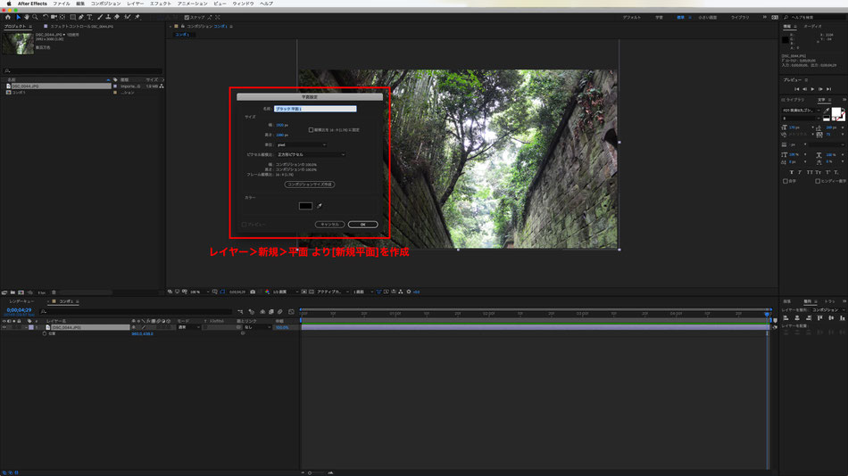This screenshot has height=476, width=848.
Task: Toggle visibility eye of DSC_0044.JPG layer
Action: point(4,327)
